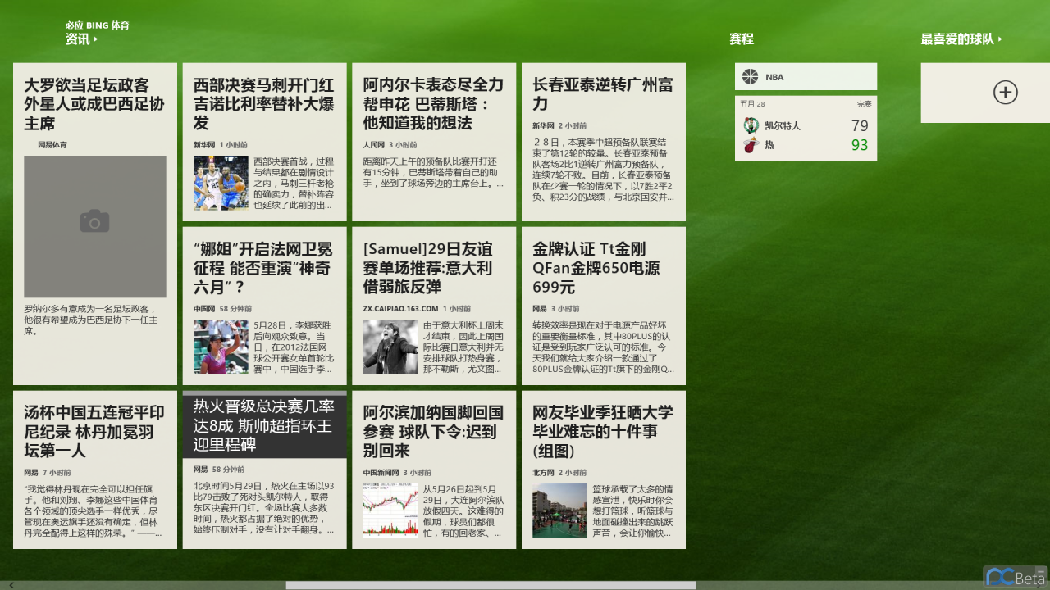Click the 凯尔特人 team name
1050x590 pixels.
pyautogui.click(x=783, y=125)
